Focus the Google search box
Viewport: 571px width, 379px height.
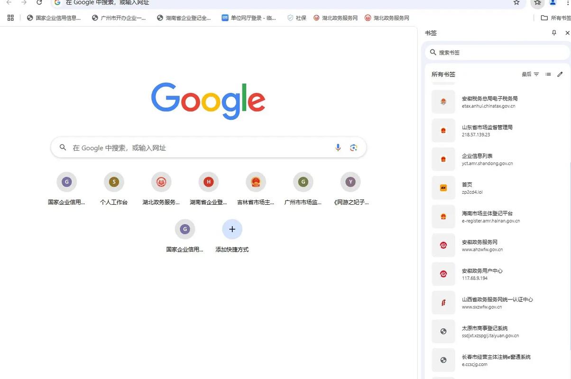coord(209,148)
